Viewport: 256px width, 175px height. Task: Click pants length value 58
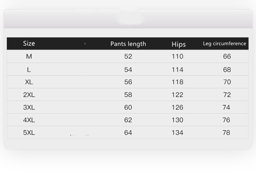pyautogui.click(x=128, y=95)
